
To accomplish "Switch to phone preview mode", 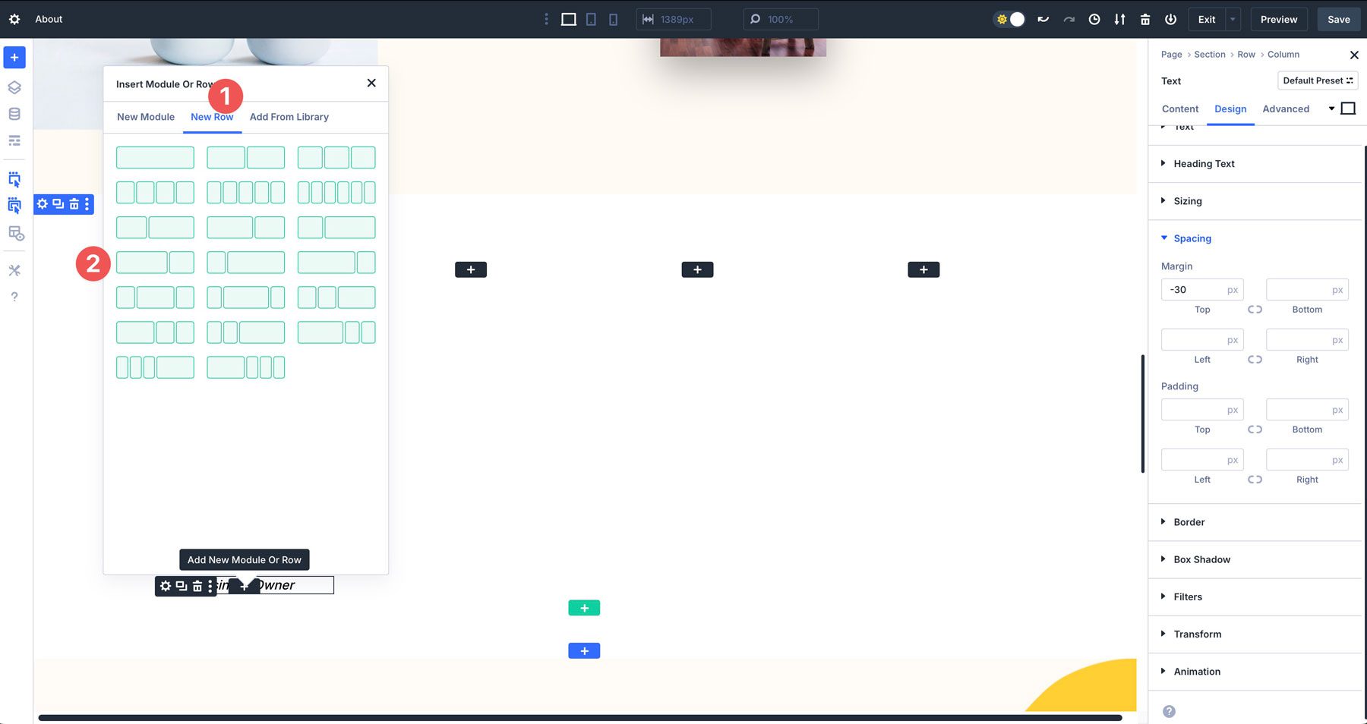I will (613, 19).
